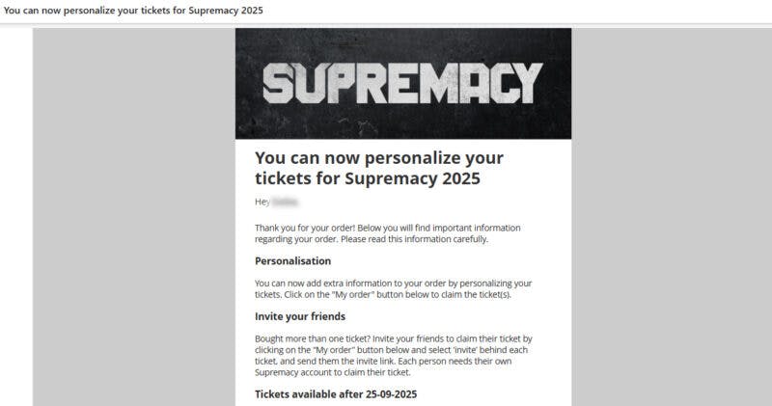Click the "Tickets available after 25-09-2025" heading

[x=336, y=394]
